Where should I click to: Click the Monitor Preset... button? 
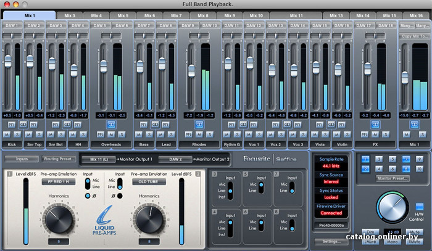pyautogui.click(x=393, y=178)
